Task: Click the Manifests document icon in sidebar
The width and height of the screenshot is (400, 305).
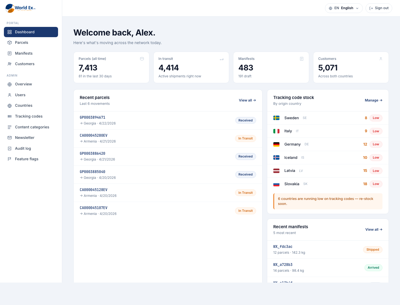Action: click(x=9, y=53)
